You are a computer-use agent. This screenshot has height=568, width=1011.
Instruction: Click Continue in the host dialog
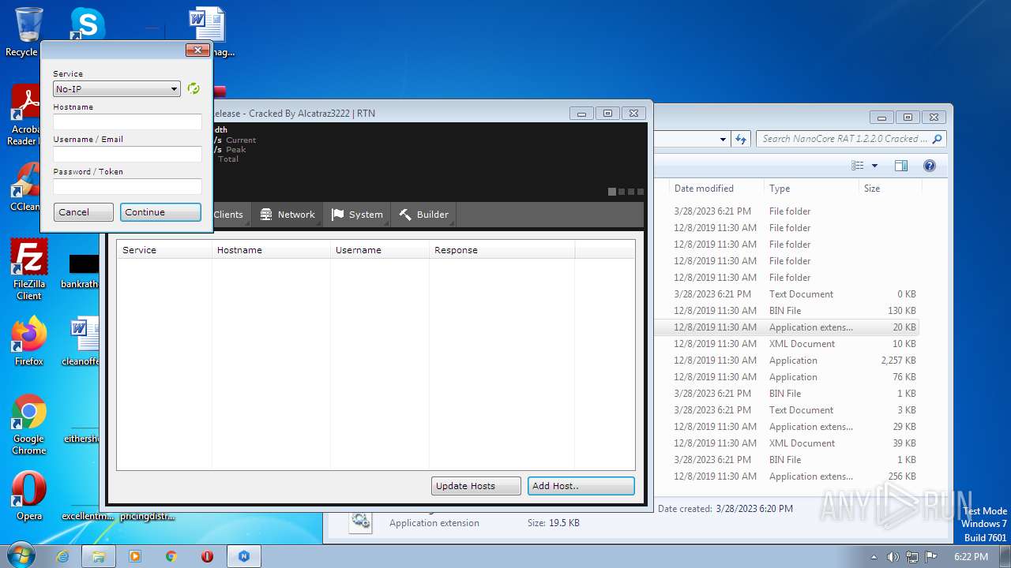[160, 212]
